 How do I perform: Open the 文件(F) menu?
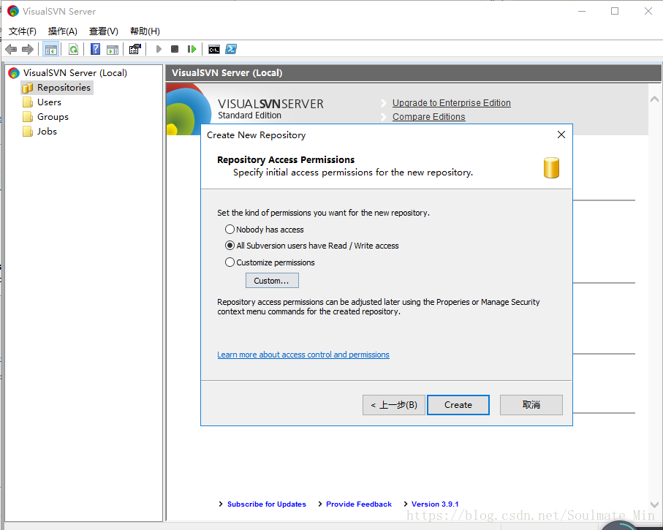point(23,31)
